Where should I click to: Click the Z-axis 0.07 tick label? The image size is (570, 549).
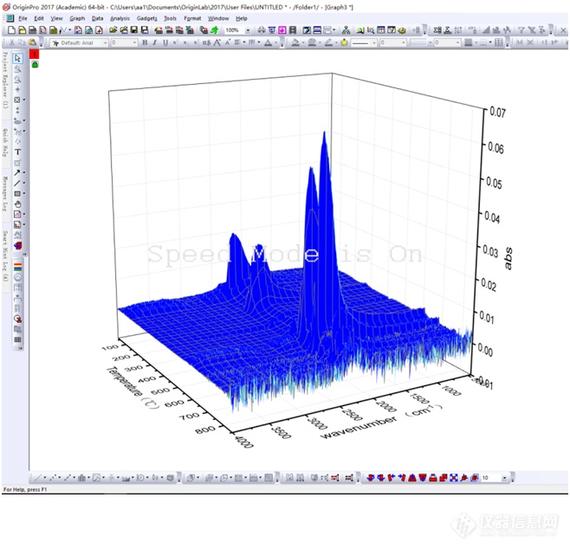point(497,112)
